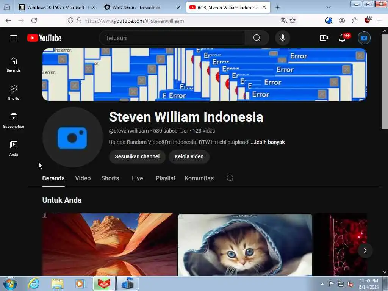Open the browser application menu
The height and width of the screenshot is (291, 388).
380,20
